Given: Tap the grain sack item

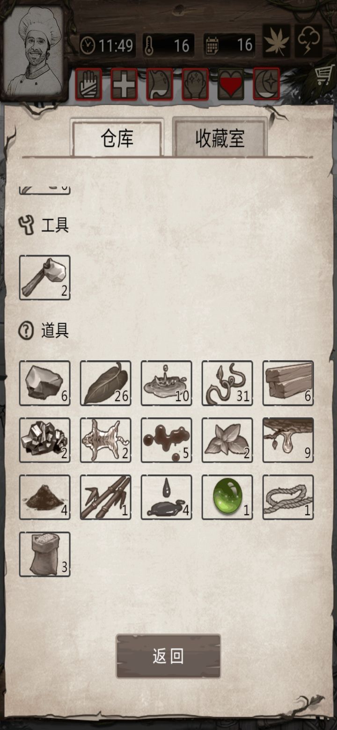Looking at the screenshot, I should [x=44, y=554].
